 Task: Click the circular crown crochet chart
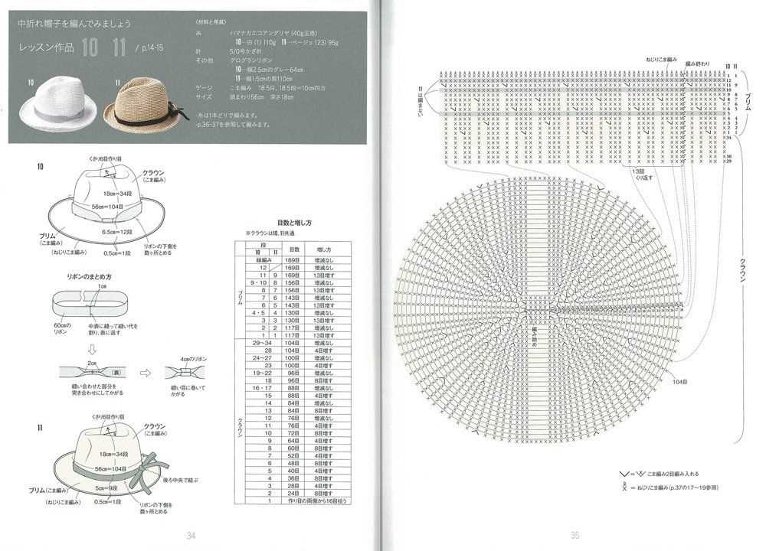pos(538,309)
